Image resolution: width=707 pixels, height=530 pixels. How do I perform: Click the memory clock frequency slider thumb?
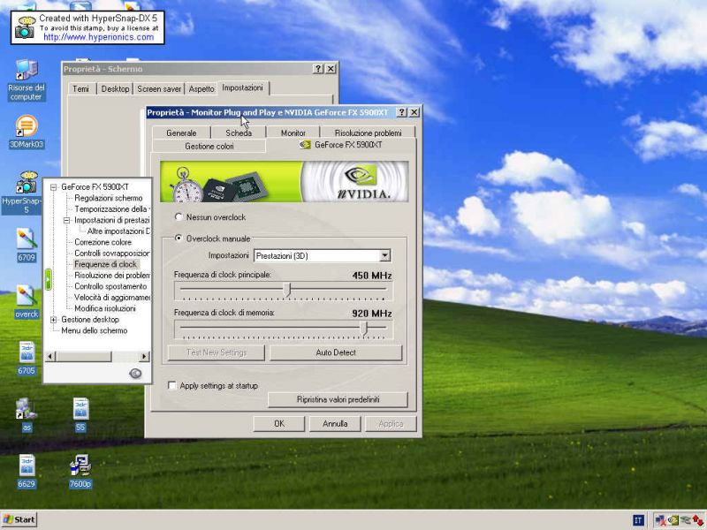(x=364, y=328)
